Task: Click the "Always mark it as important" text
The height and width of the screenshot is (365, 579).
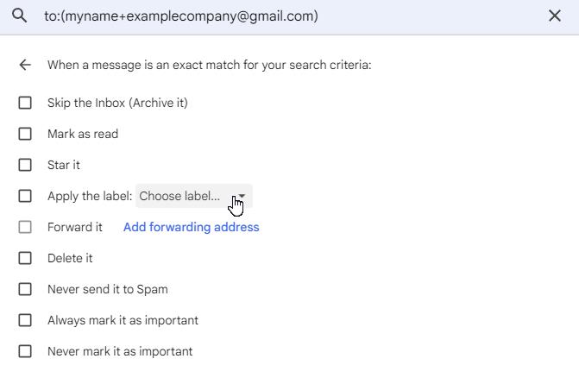Action: coord(123,320)
